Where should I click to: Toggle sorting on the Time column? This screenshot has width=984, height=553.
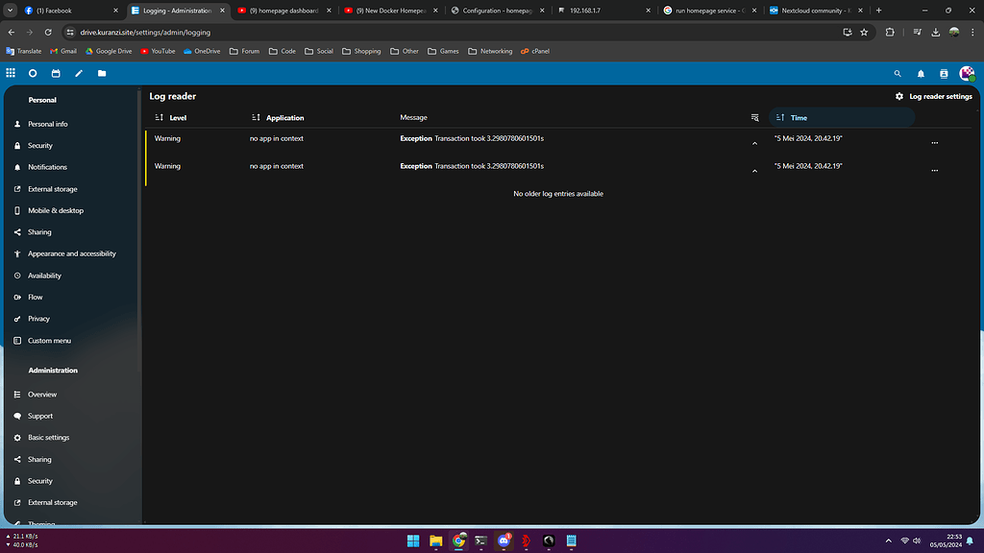point(780,117)
